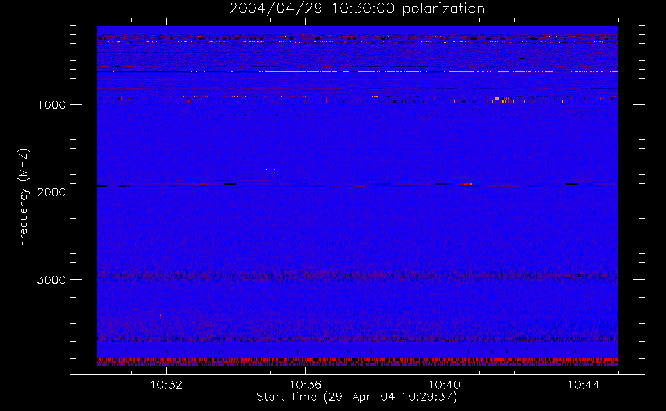
Task: Click the 'Start Time (29-Apr-04 10:29:37)' label
Action: 357,397
